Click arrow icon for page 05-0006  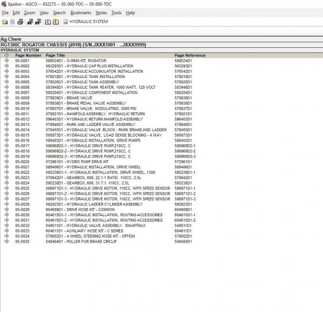pos(6,87)
